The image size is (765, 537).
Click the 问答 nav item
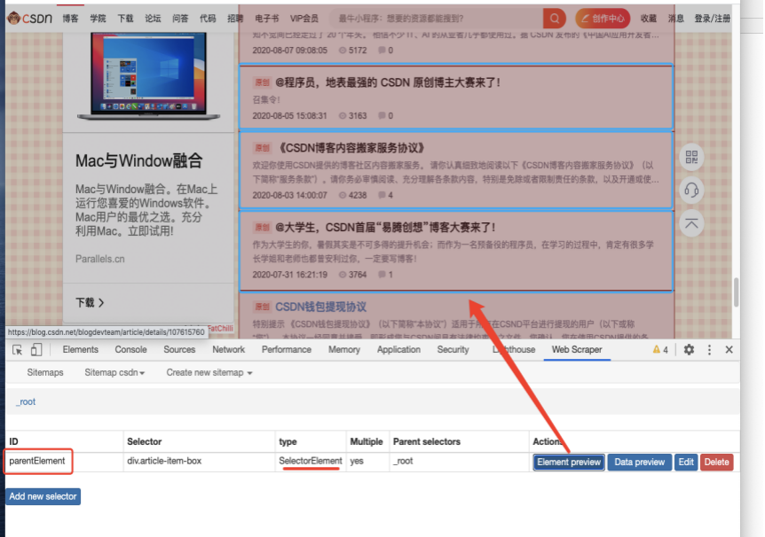pyautogui.click(x=180, y=19)
